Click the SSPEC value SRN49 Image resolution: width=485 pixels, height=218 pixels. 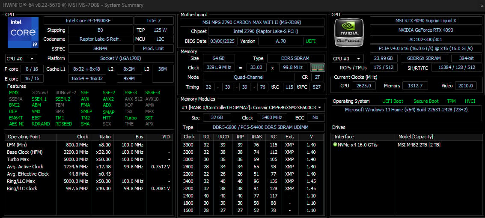100,49
